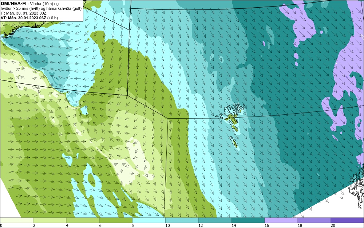364x228 pixels.
Task: Click the legend scale value "0"
Action: point(1,225)
